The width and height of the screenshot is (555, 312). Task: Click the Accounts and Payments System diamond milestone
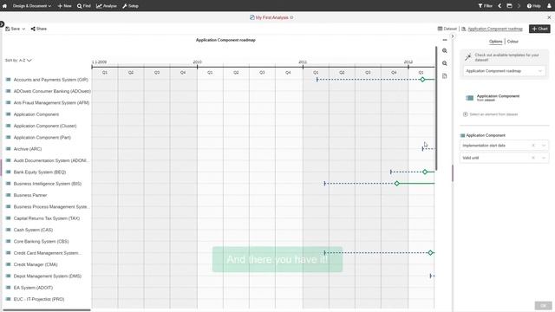click(422, 80)
